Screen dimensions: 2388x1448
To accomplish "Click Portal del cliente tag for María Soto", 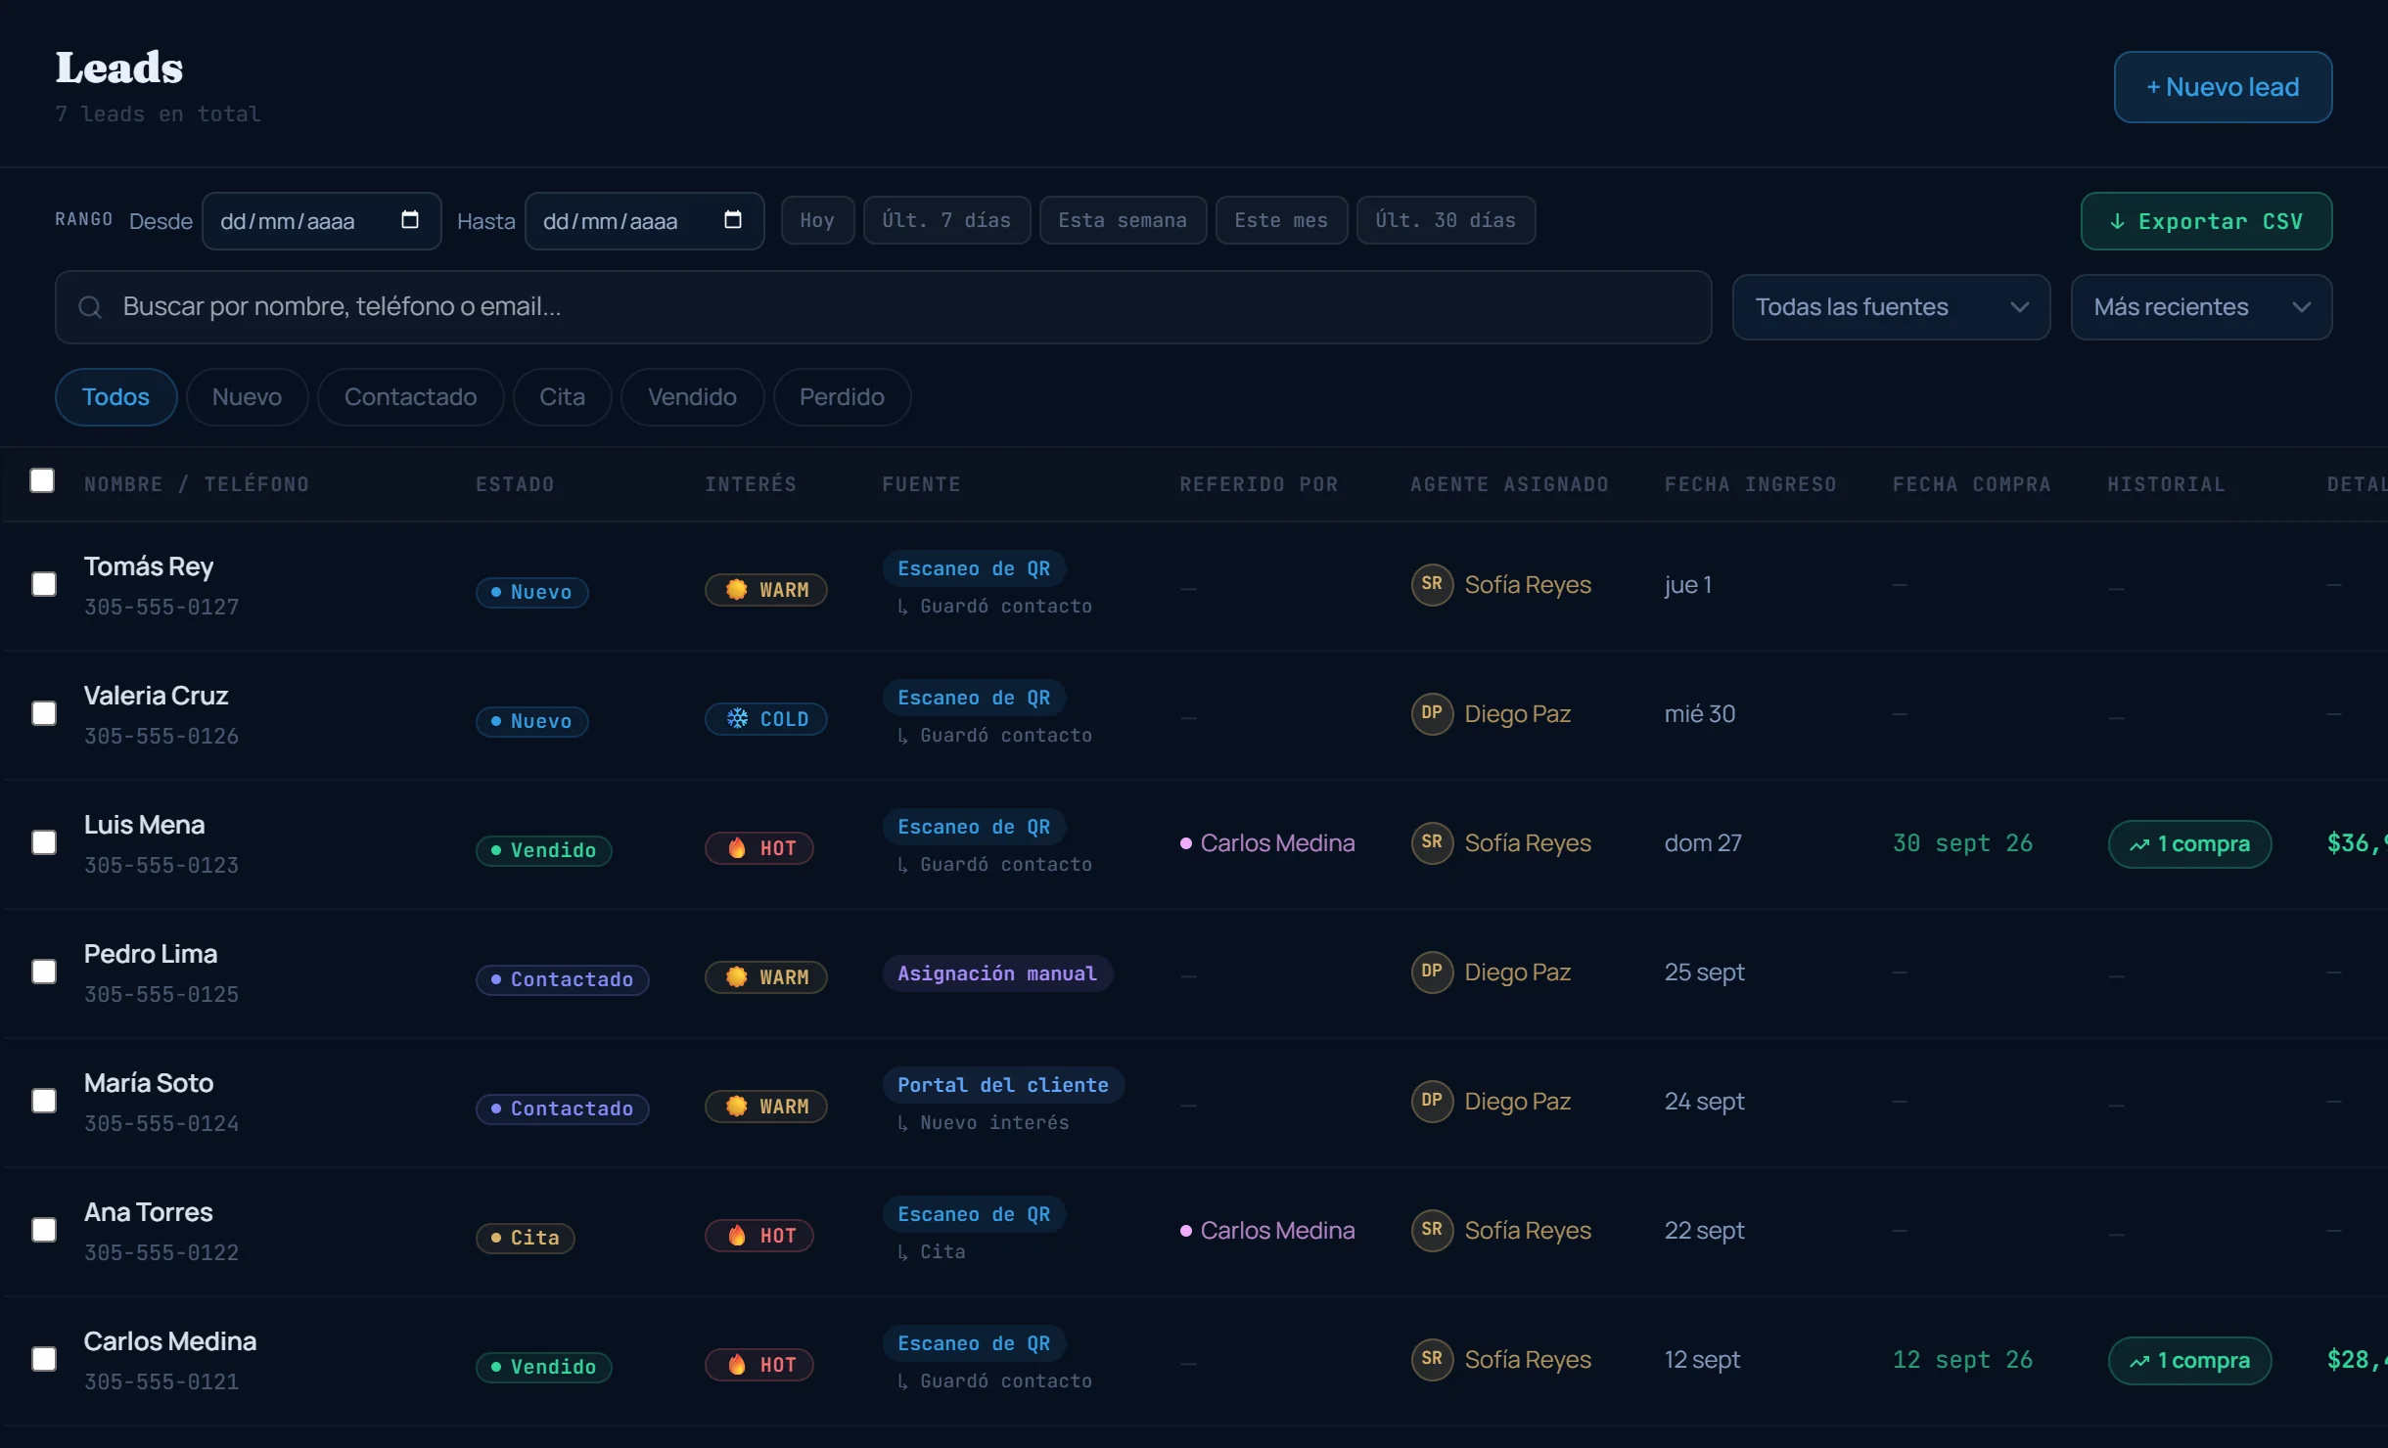I will (x=1003, y=1085).
